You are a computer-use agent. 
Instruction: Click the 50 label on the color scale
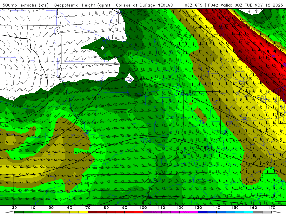[51, 208]
